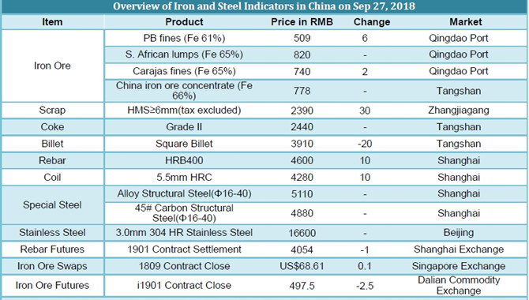
Task: Click the 5.5mm HRC coil cell
Action: pos(184,177)
